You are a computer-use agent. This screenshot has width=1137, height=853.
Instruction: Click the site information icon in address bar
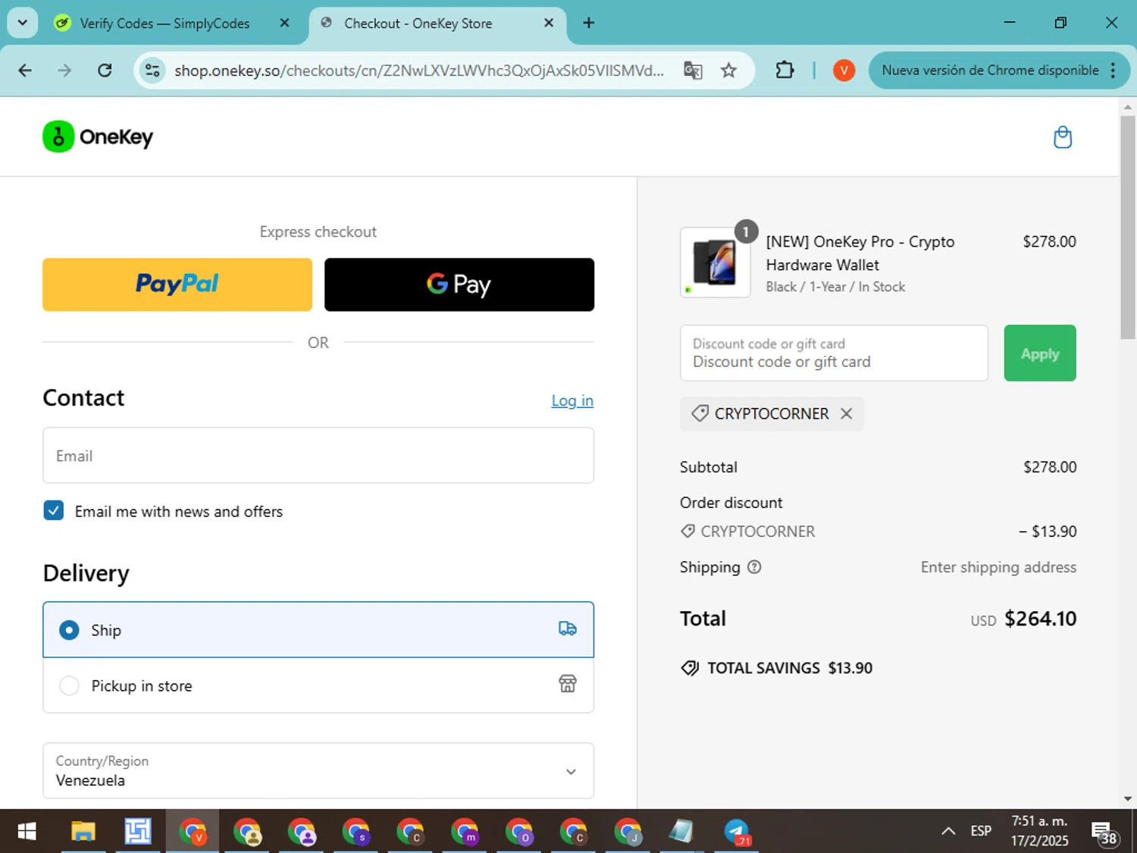coord(152,71)
